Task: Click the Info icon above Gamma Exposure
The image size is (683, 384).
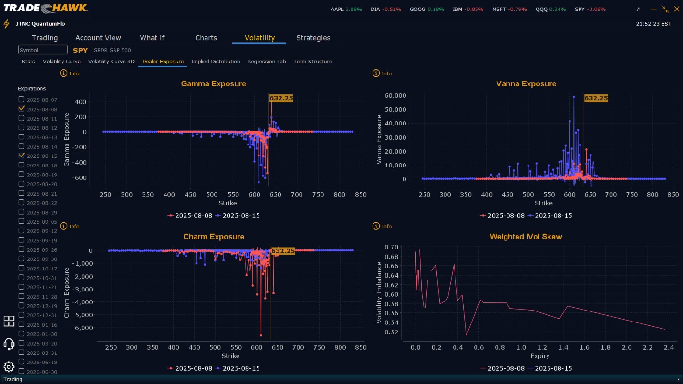Action: click(x=63, y=73)
